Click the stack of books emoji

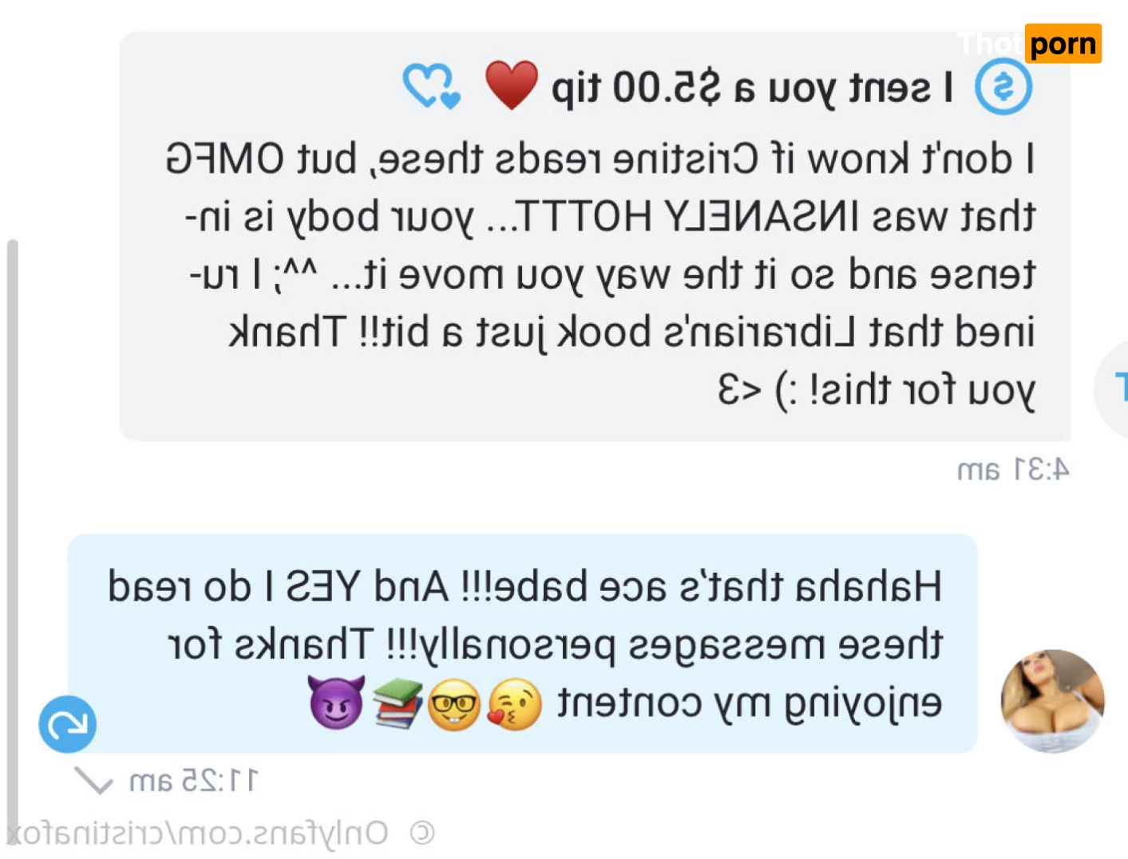coord(397,703)
